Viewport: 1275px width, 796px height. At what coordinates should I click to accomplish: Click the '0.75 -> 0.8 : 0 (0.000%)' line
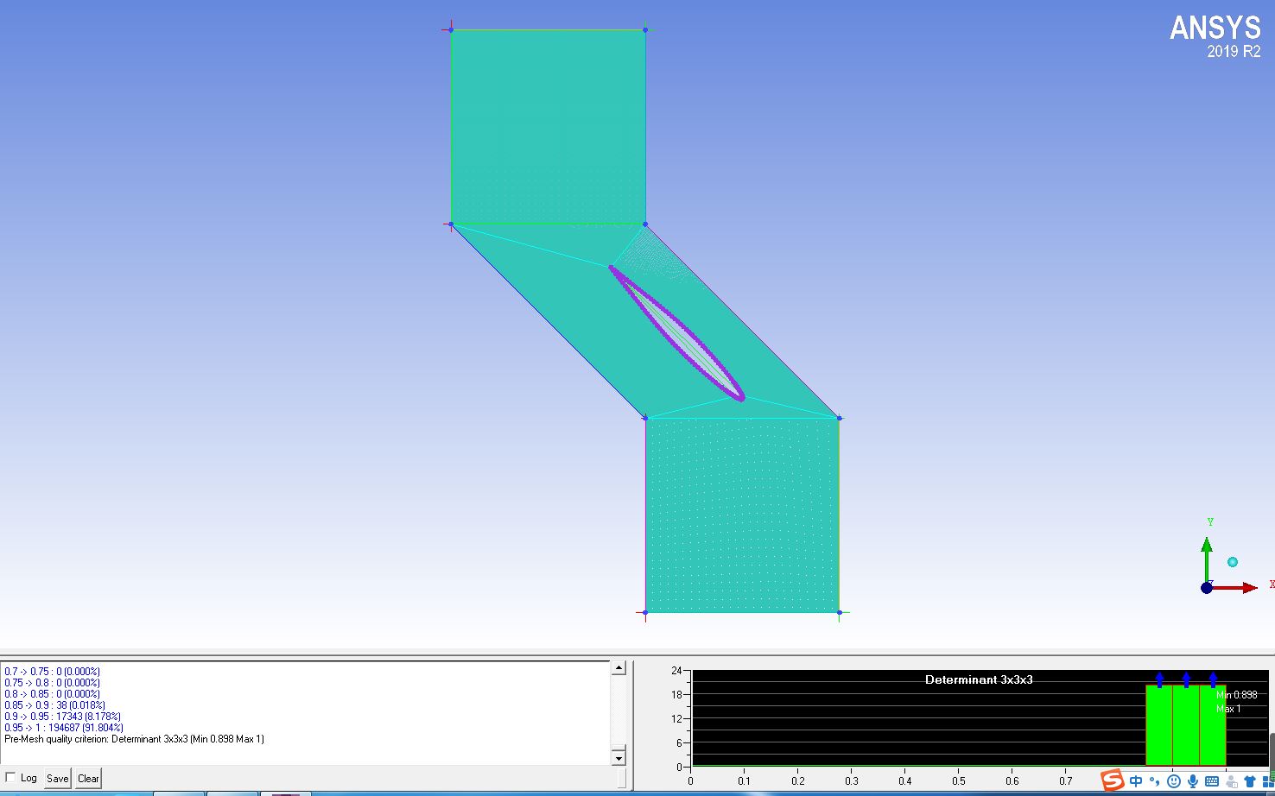point(52,683)
